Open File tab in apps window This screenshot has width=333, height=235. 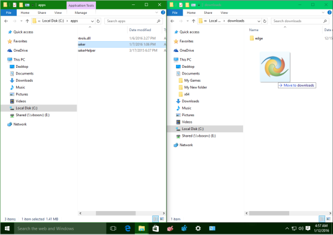click(x=8, y=13)
